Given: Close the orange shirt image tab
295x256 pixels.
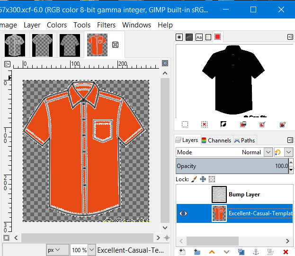Looking at the screenshot, I should pyautogui.click(x=115, y=45).
